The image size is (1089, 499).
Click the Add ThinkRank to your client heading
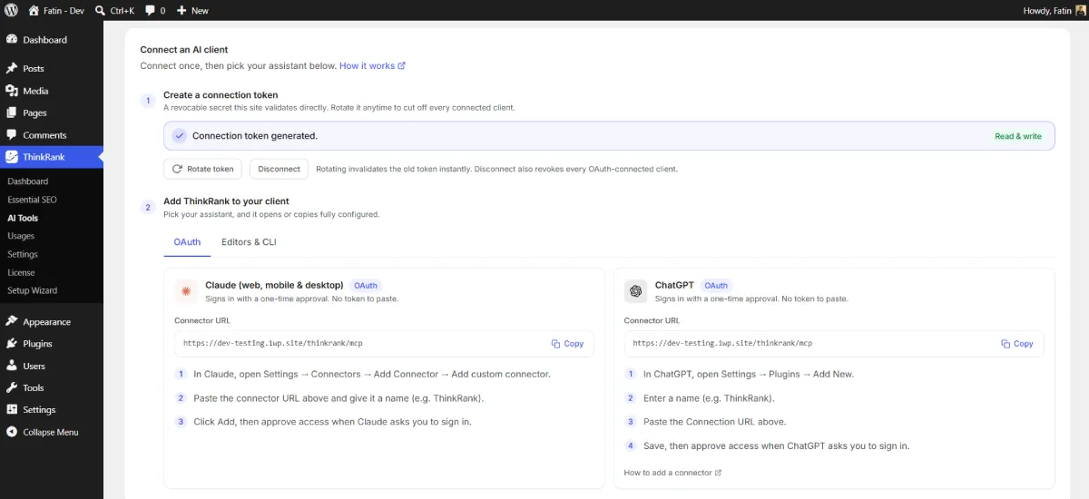[x=226, y=201]
